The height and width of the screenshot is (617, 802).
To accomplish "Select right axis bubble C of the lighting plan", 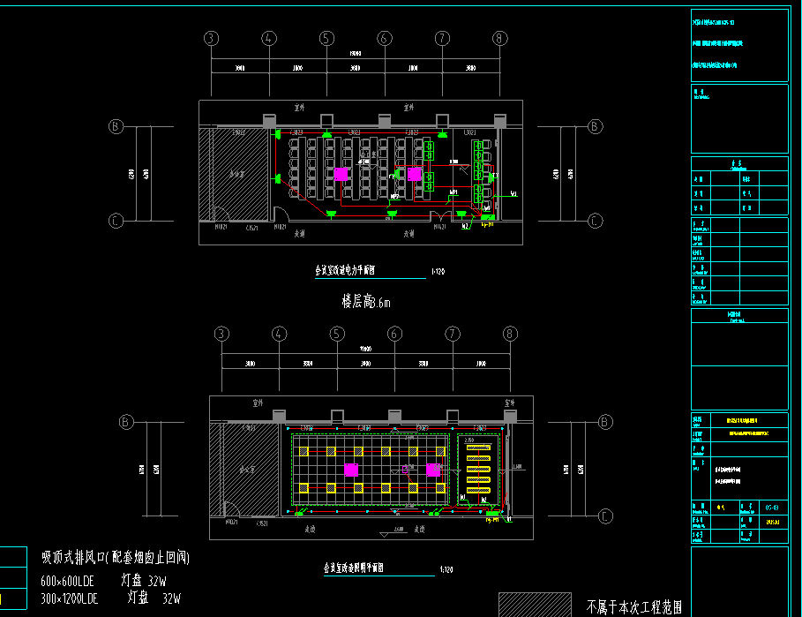I will coord(605,516).
